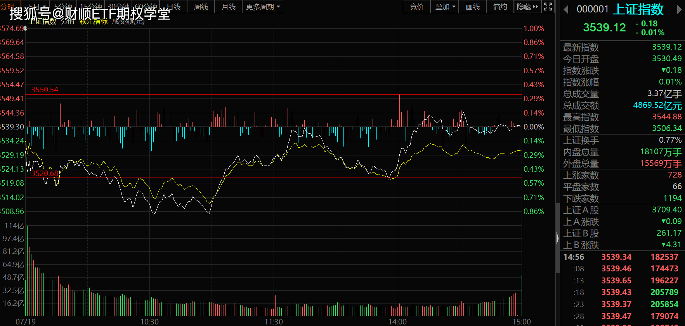Image resolution: width=685 pixels, height=326 pixels.
Task: Toggle fullscreen chart view icon
Action: (548, 7)
